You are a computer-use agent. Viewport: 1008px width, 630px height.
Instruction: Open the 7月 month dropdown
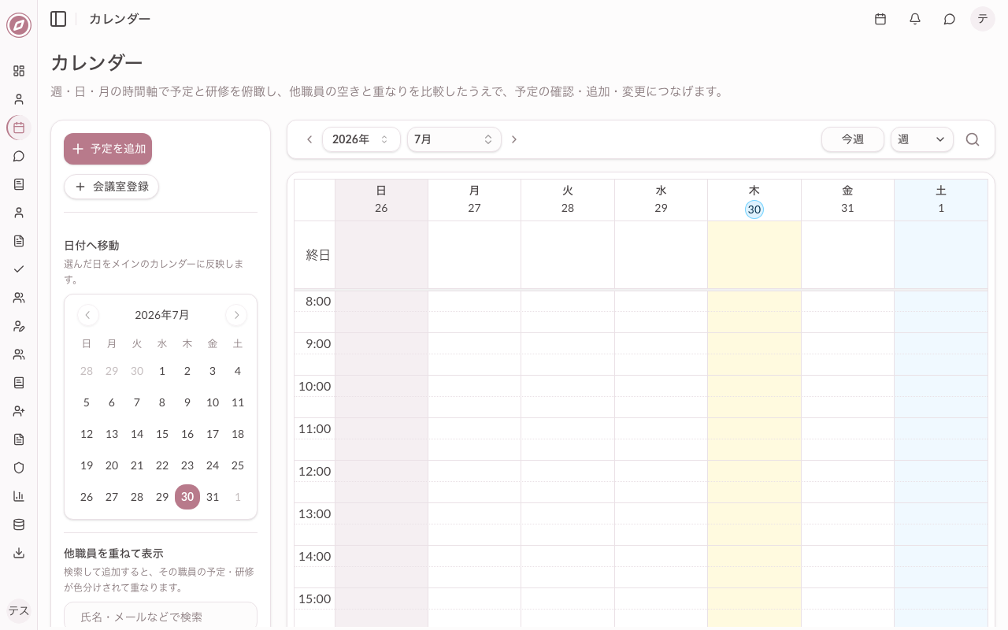tap(454, 139)
